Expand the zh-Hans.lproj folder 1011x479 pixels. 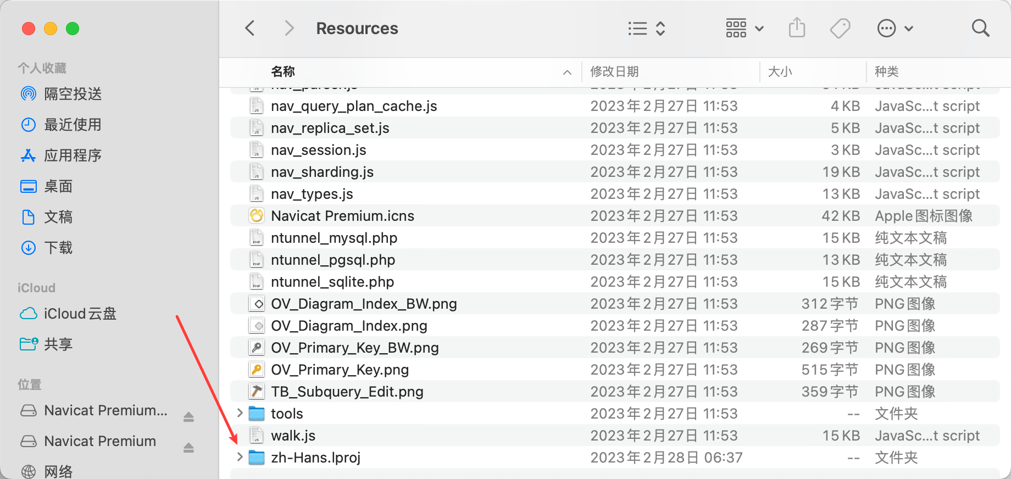pos(240,457)
